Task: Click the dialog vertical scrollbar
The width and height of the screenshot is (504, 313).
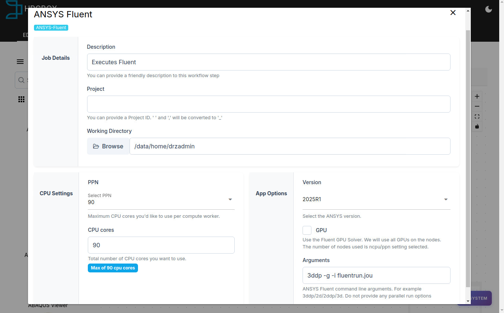Action: point(468,159)
